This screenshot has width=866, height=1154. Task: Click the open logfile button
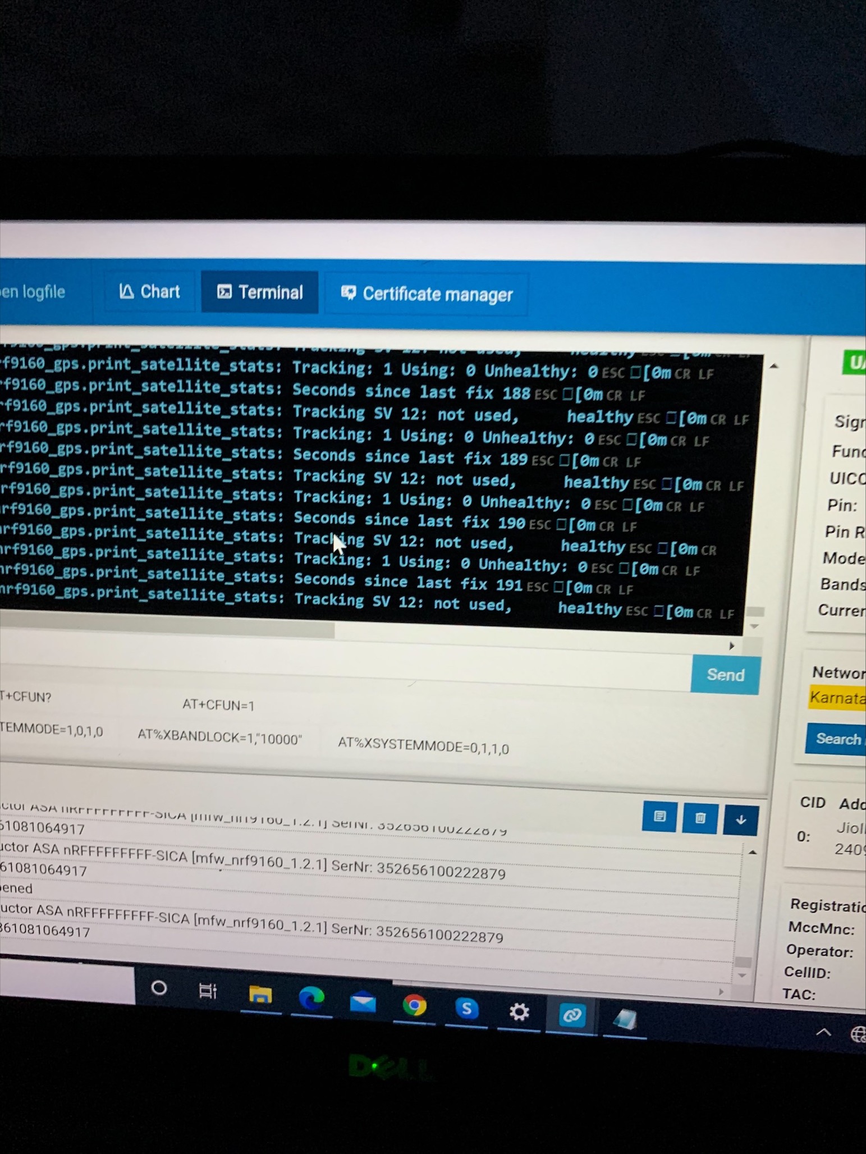[33, 292]
